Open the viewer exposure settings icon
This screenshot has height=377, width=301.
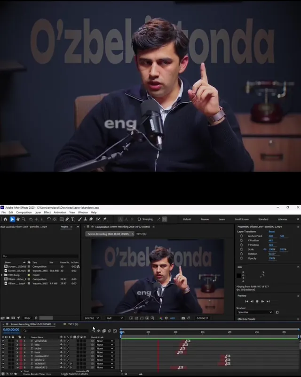166,318
